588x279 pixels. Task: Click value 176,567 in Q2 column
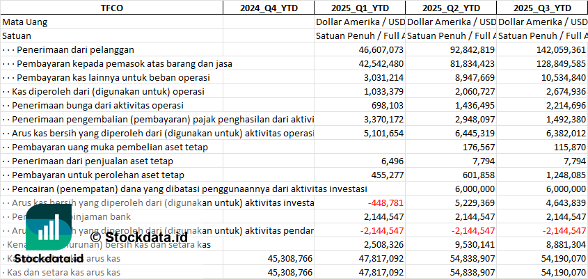click(x=478, y=148)
